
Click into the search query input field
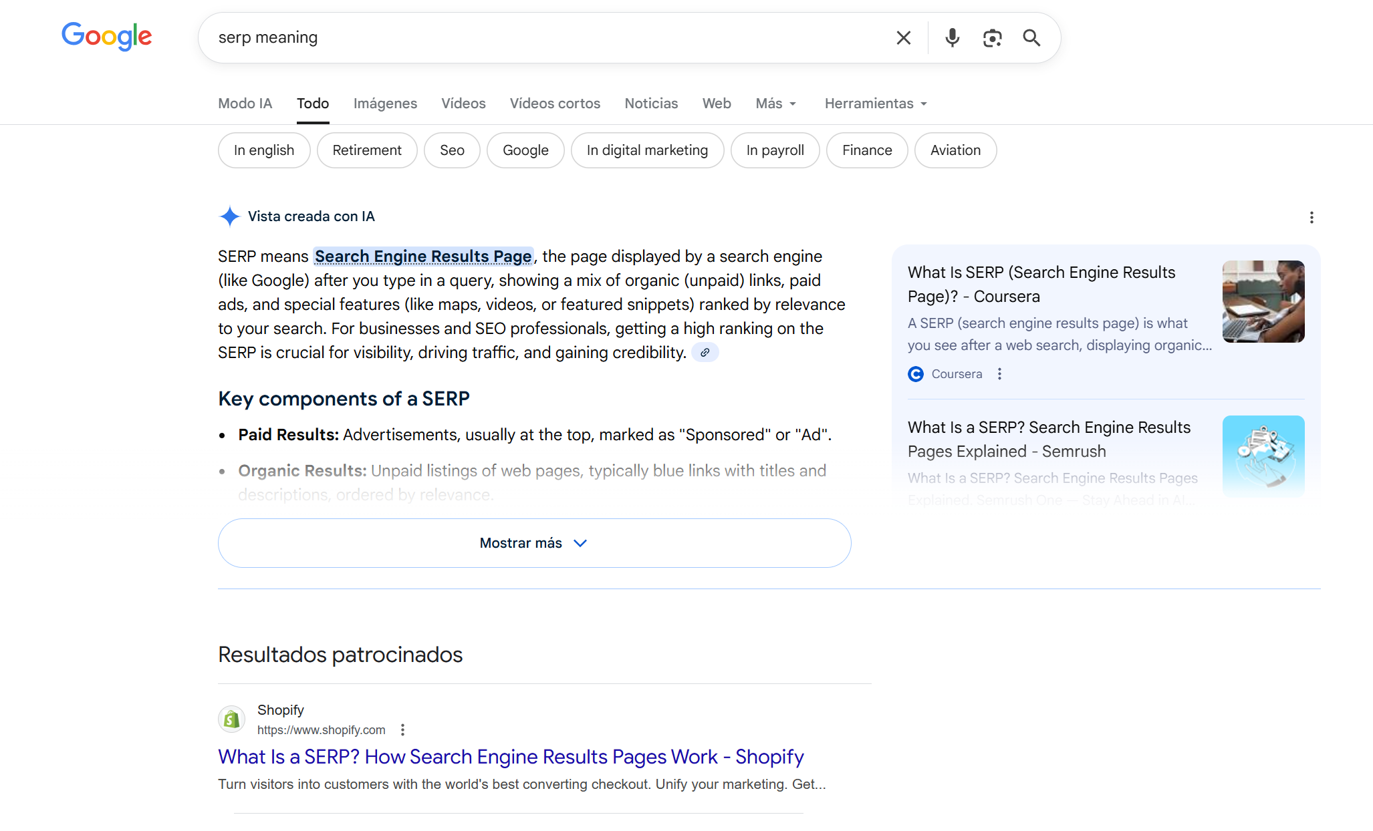click(535, 38)
